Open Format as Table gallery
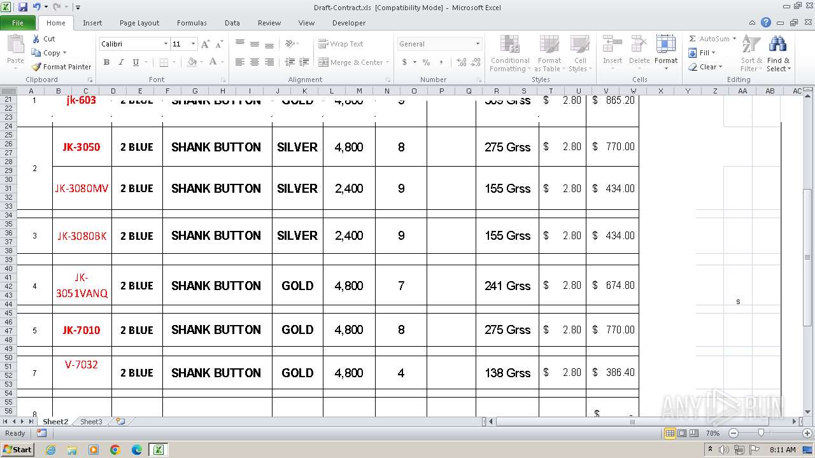 [x=549, y=54]
